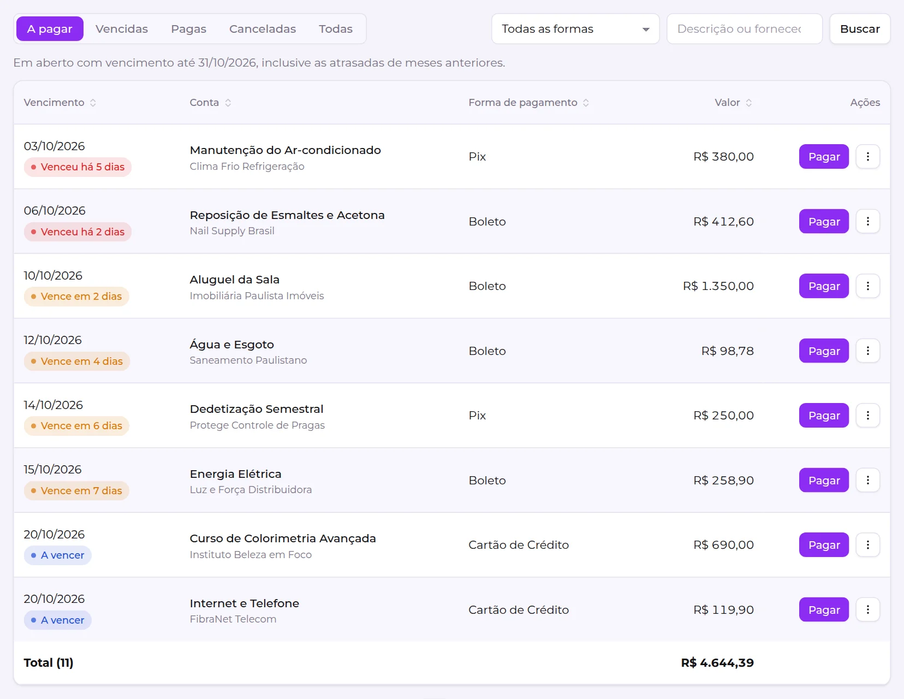The image size is (904, 699).
Task: Sort by Forma de pagamento column
Action: tap(528, 103)
